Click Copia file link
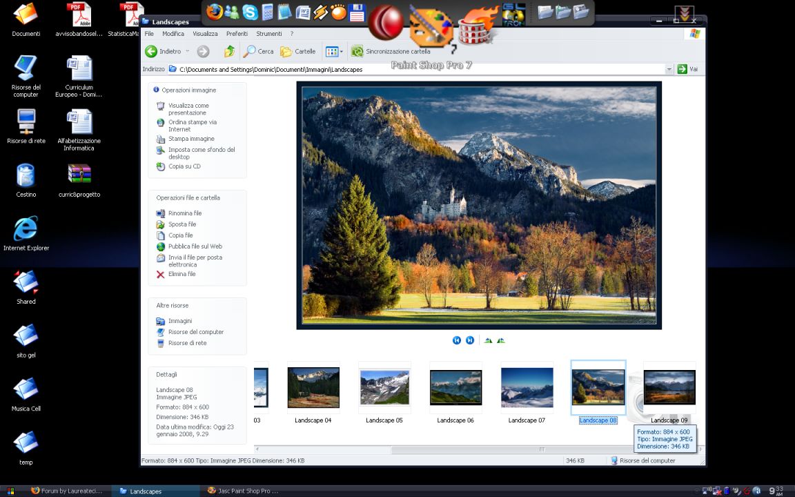The height and width of the screenshot is (497, 795). (x=181, y=235)
